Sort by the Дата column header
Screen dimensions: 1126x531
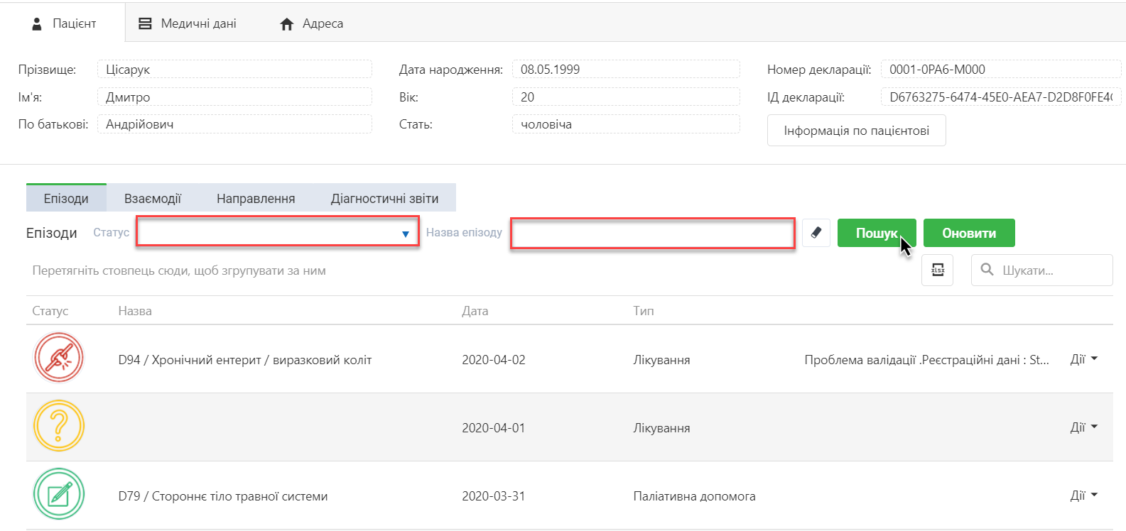[475, 311]
